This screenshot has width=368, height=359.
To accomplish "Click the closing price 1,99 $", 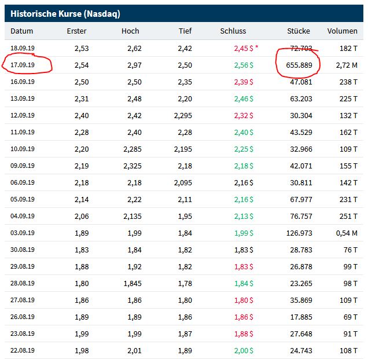I will 244,233.
